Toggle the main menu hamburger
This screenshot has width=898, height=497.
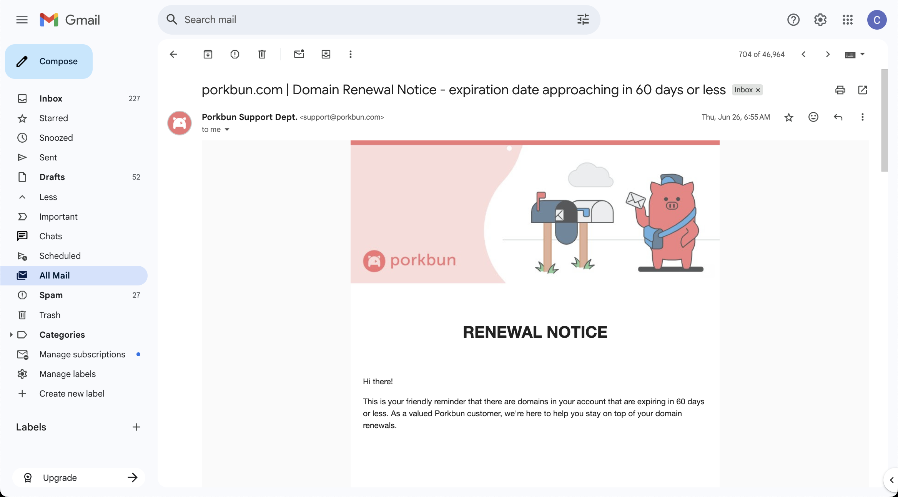pyautogui.click(x=22, y=20)
